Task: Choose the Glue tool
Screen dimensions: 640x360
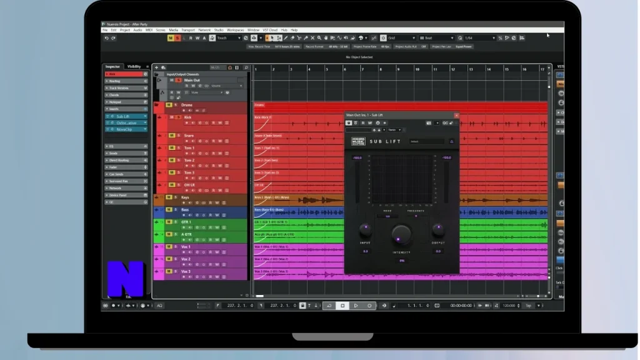Action: coord(306,38)
